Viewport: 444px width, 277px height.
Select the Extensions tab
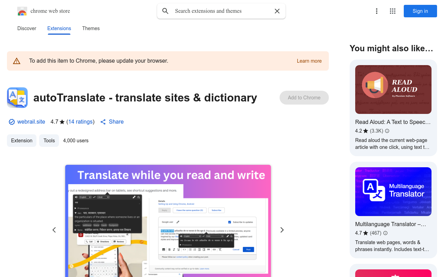(59, 28)
